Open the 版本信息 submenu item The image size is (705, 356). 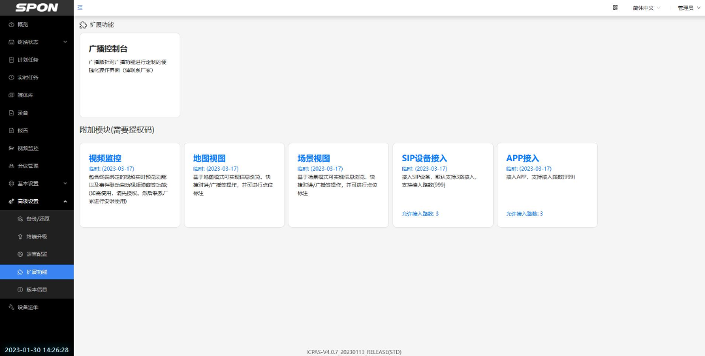(37, 289)
